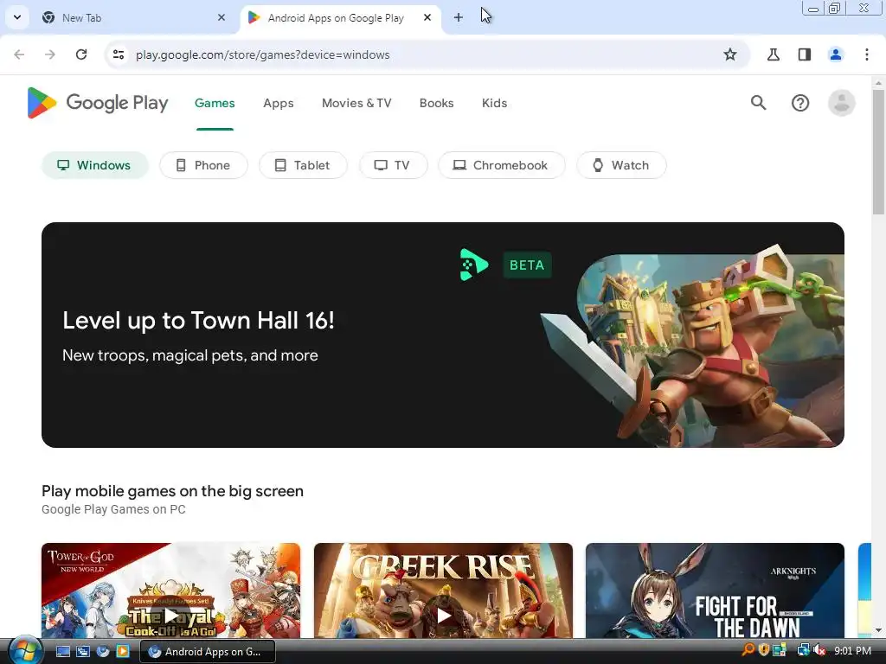886x664 pixels.
Task: Expand the tab search dropdown arrow
Action: 17,17
